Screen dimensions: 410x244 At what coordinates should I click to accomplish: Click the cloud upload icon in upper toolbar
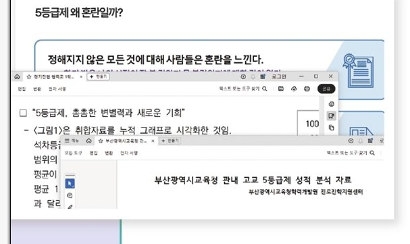click(294, 89)
